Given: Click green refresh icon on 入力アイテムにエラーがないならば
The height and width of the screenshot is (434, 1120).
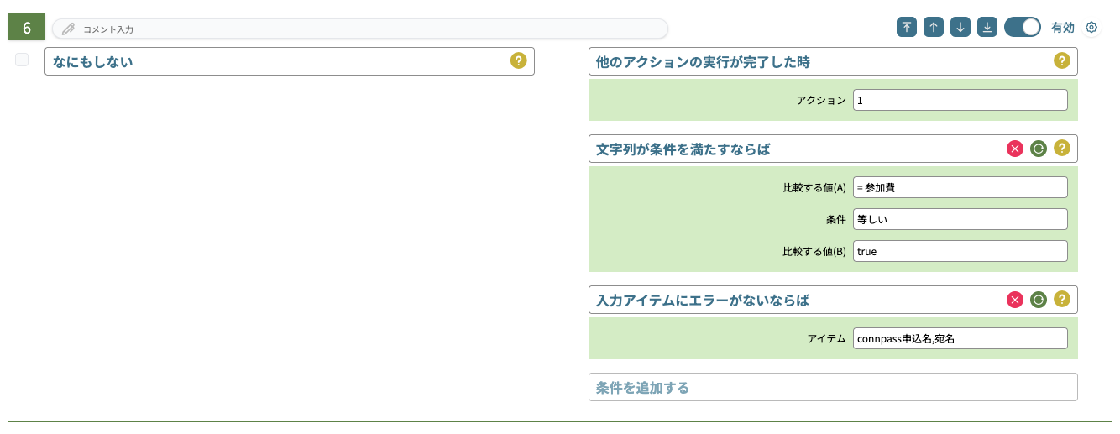Looking at the screenshot, I should pos(1038,299).
